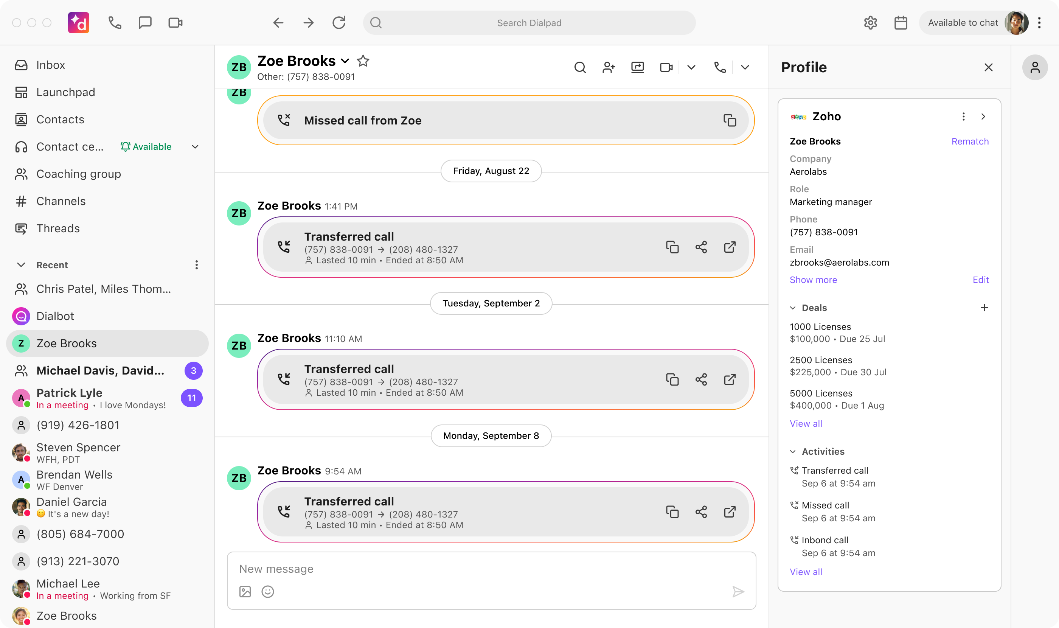
Task: Expand the Zoe Brooks name dropdown
Action: coord(345,61)
